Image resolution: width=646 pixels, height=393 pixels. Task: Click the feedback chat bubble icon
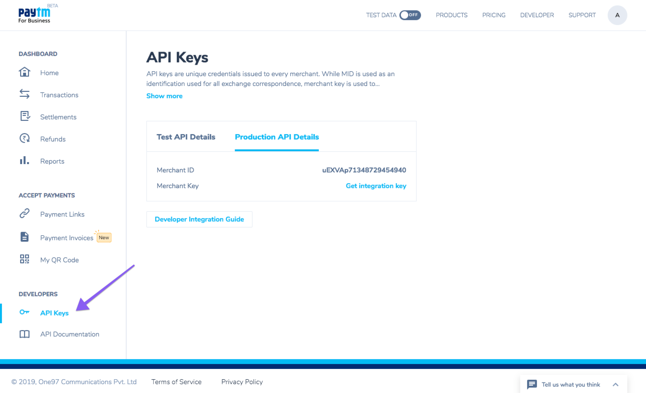tap(532, 385)
